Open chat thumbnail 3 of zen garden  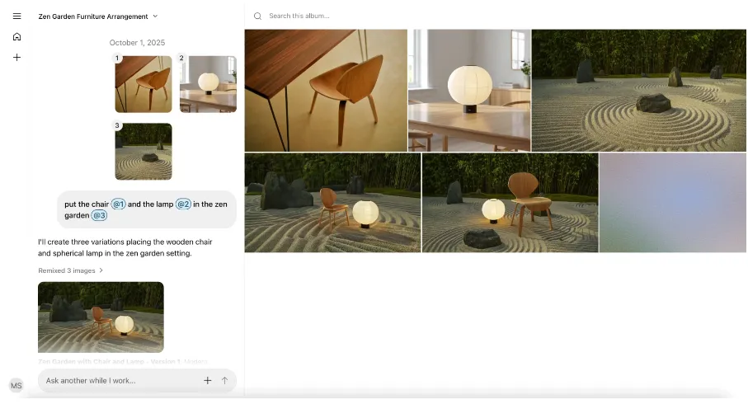143,152
